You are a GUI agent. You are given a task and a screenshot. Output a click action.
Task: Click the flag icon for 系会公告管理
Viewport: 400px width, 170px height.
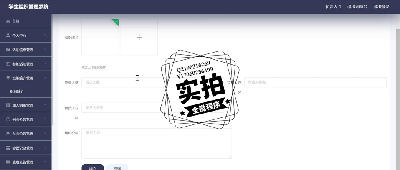(8, 134)
